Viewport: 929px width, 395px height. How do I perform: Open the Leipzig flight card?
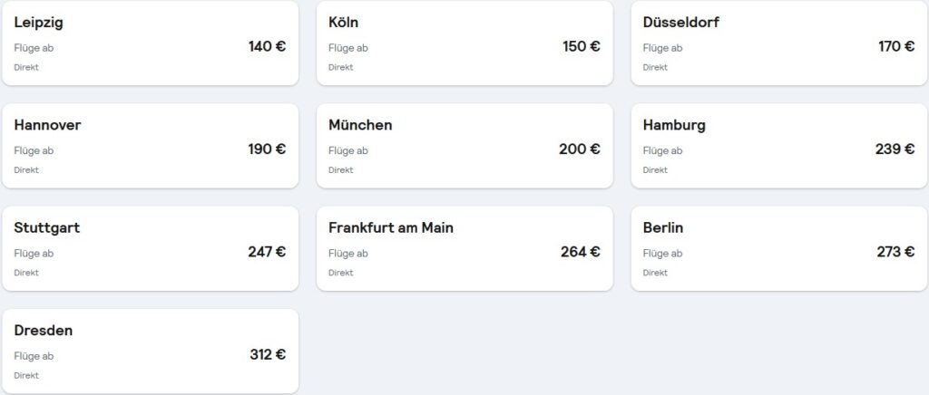tap(151, 43)
